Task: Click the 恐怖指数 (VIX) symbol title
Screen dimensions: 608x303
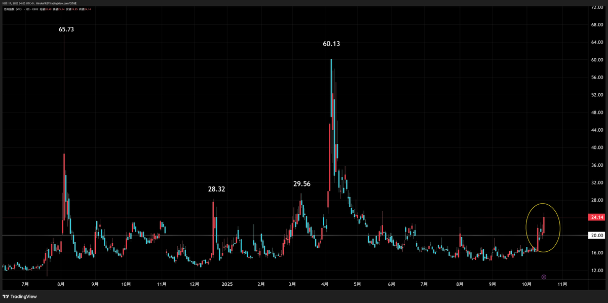Action: 13,9
